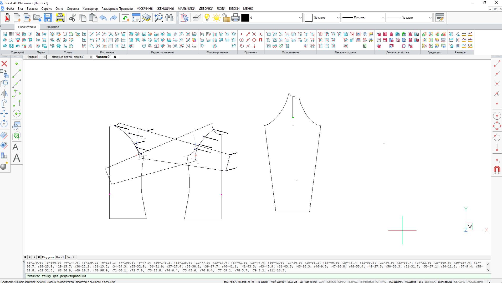
Task: Click the layout first-tab arrow button
Action: coord(25,257)
